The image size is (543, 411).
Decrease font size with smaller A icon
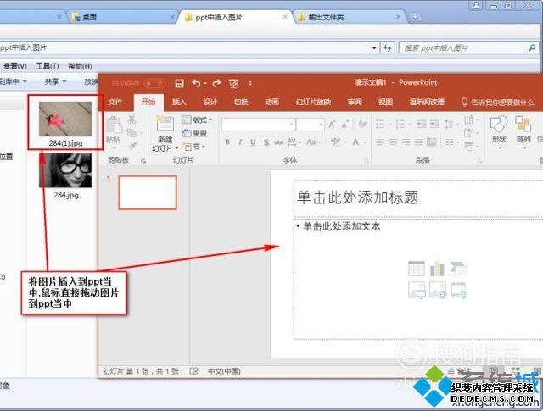(x=345, y=125)
